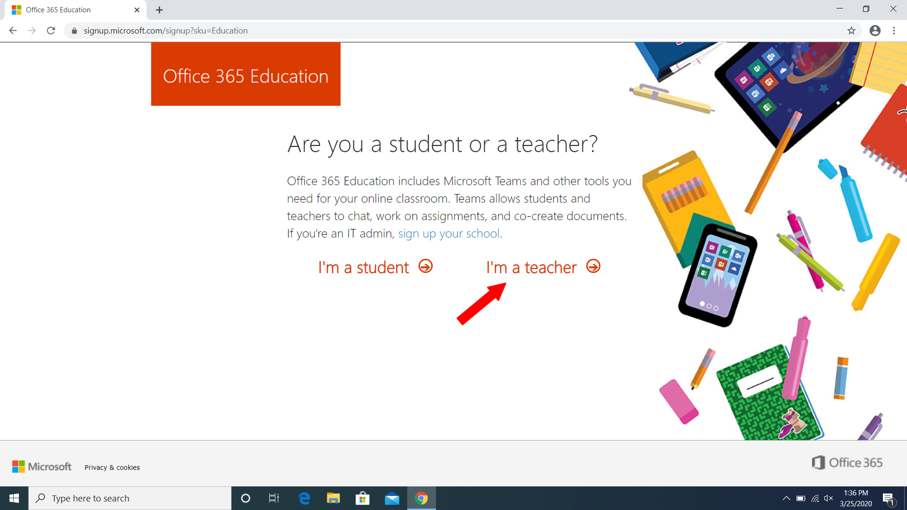Click the address bar URL field
907x510 pixels.
click(x=363, y=30)
